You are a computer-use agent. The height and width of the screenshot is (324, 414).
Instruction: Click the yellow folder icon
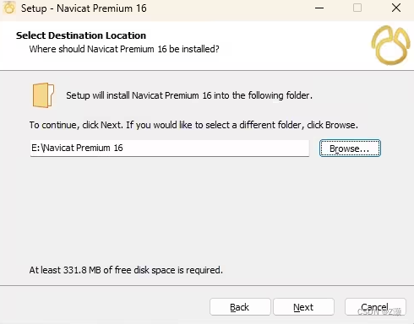click(x=43, y=95)
